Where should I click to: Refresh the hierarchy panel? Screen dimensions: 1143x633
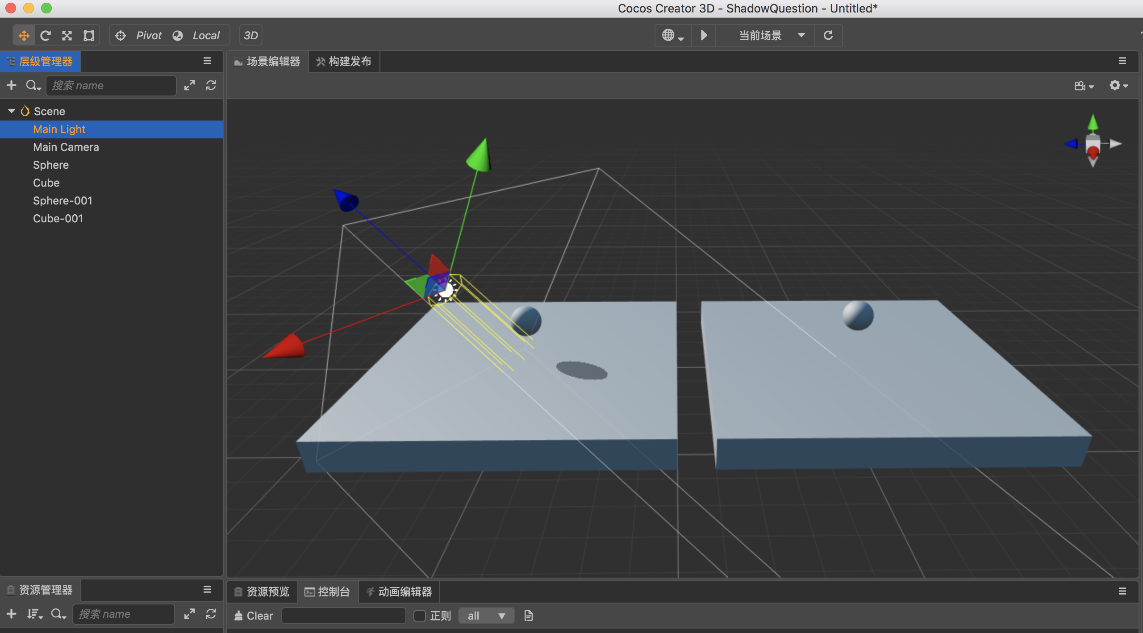(211, 85)
